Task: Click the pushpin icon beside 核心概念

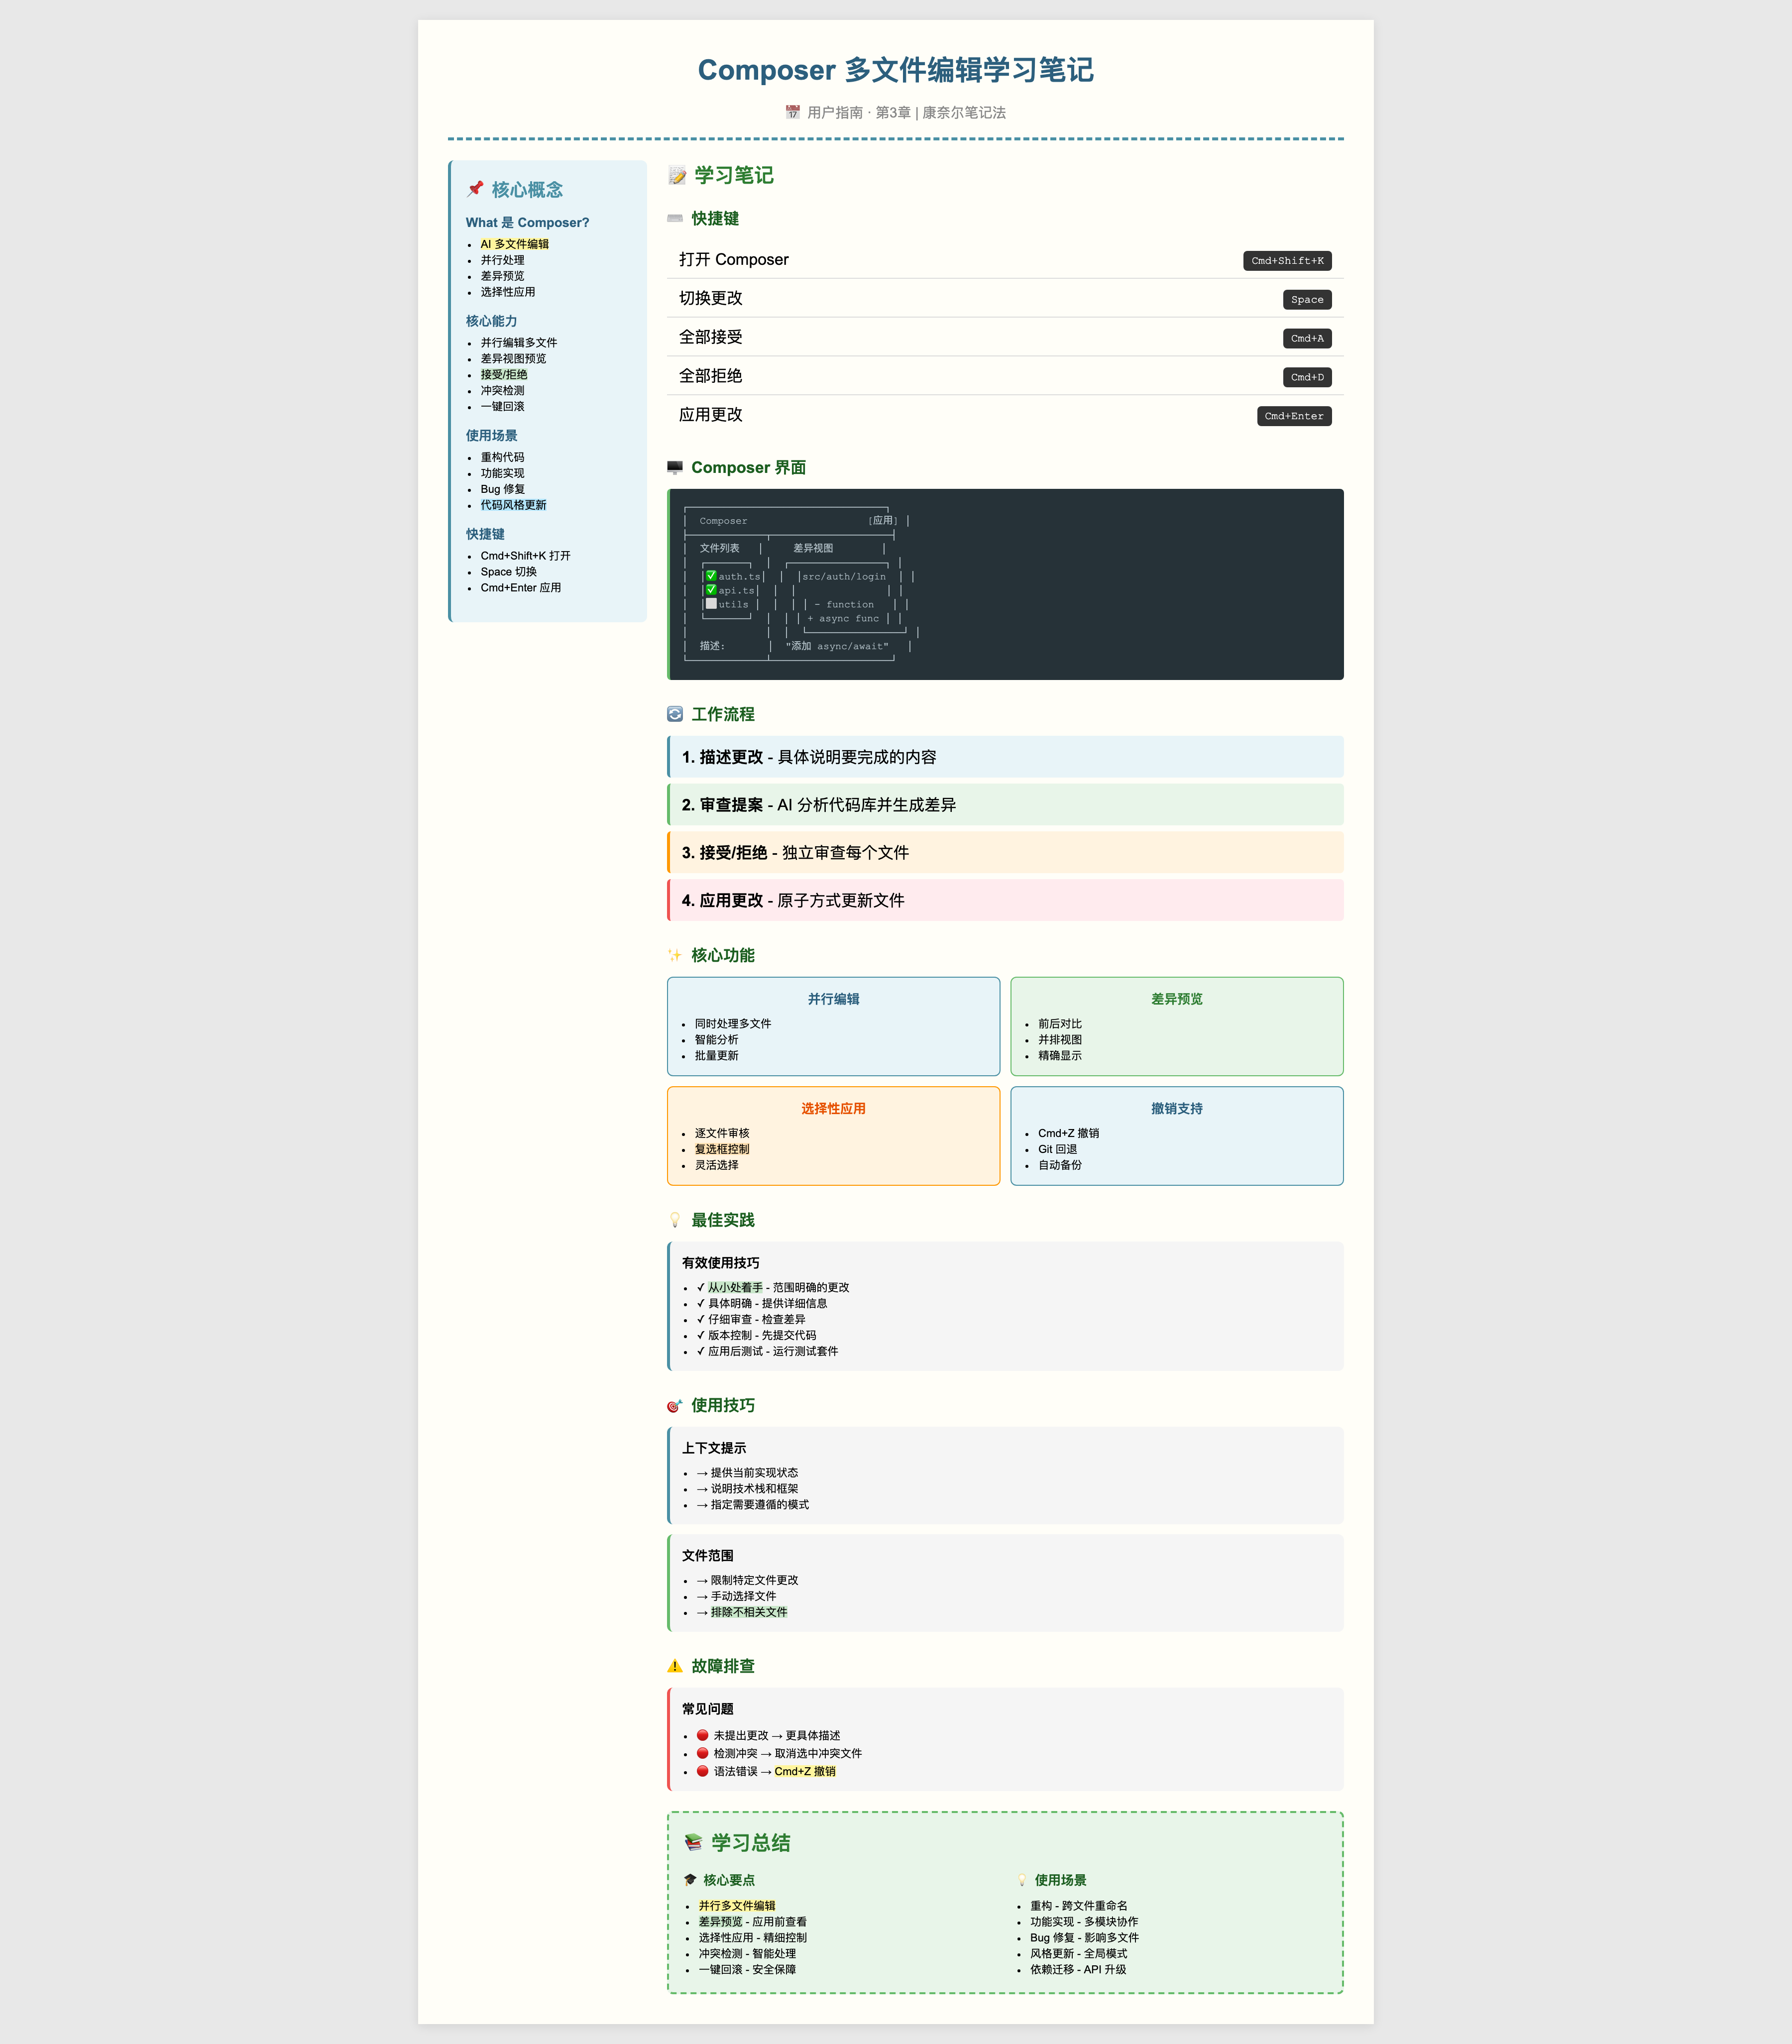Action: pyautogui.click(x=475, y=189)
